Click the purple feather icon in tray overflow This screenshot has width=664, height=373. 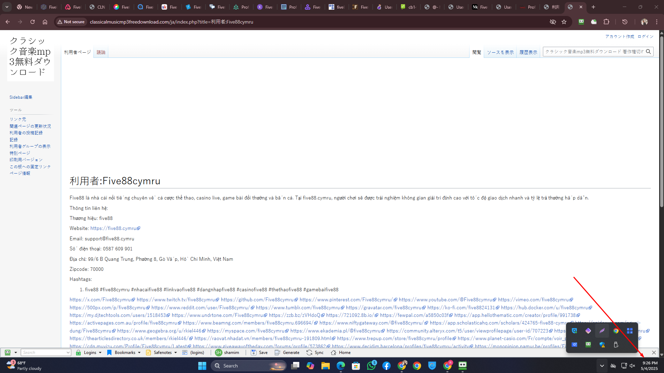pyautogui.click(x=602, y=331)
